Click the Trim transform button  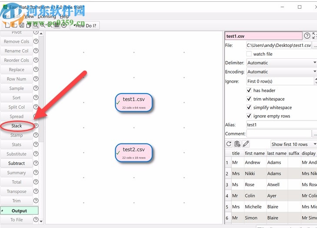pos(17,201)
